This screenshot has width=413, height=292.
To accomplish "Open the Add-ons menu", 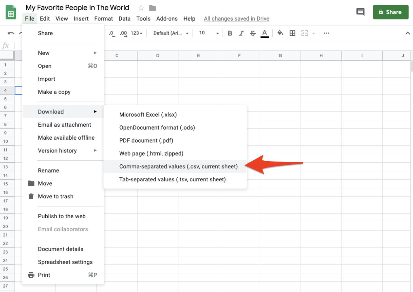I will pyautogui.click(x=167, y=18).
